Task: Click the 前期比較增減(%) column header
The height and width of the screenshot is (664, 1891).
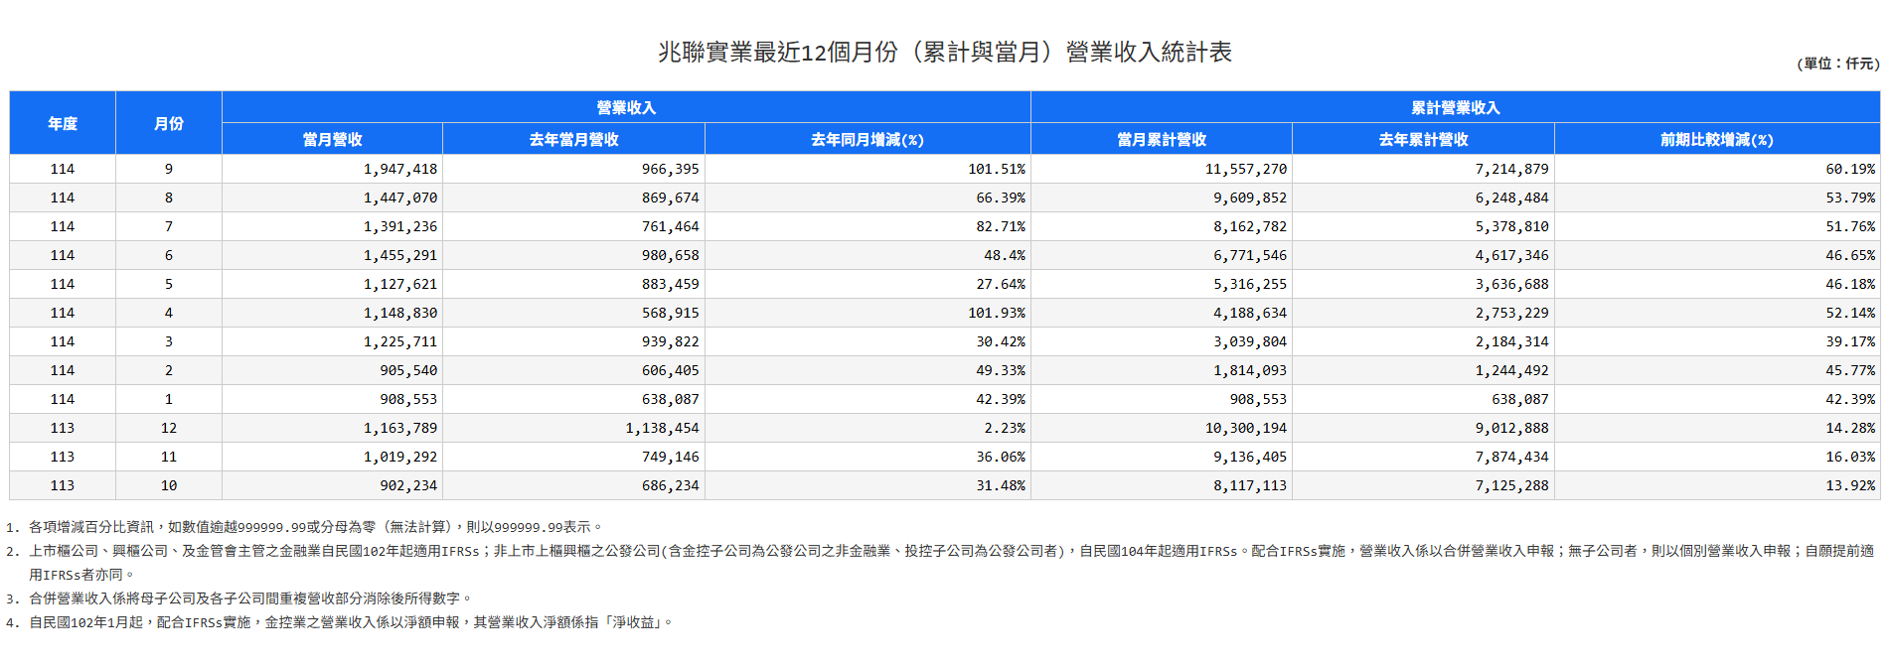Action: click(x=1716, y=139)
